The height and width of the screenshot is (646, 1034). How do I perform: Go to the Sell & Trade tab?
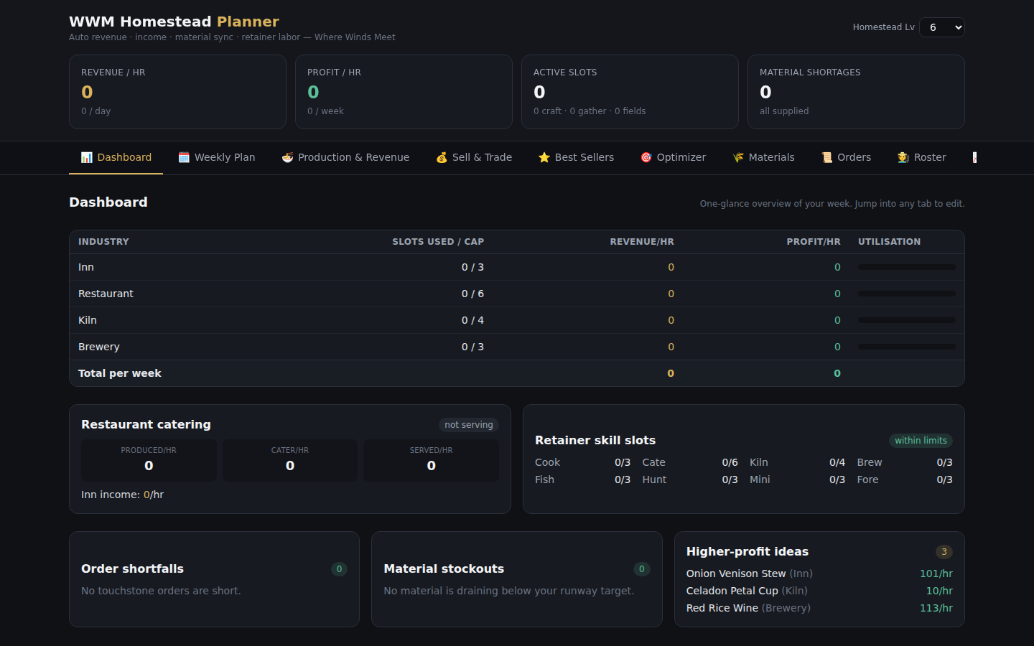474,157
